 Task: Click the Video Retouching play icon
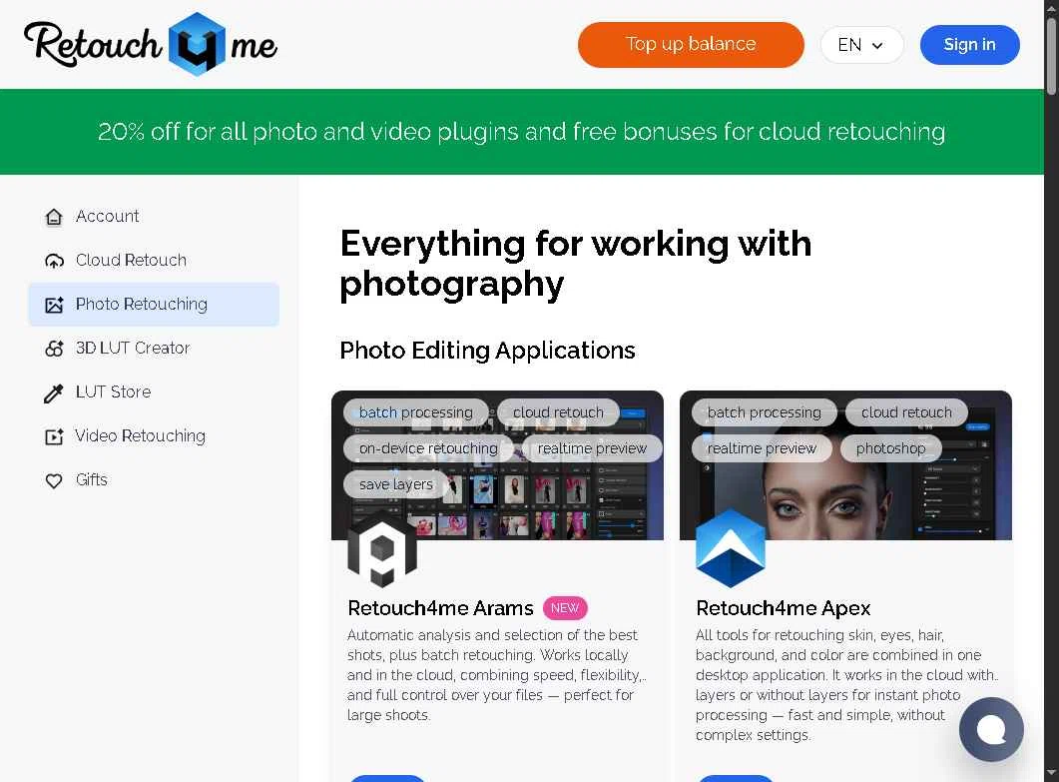(x=54, y=436)
